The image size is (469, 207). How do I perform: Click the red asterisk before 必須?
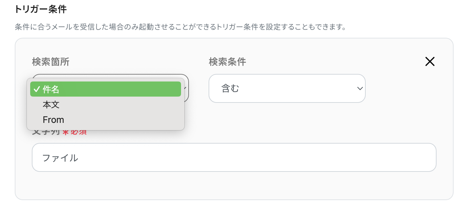pyautogui.click(x=65, y=132)
